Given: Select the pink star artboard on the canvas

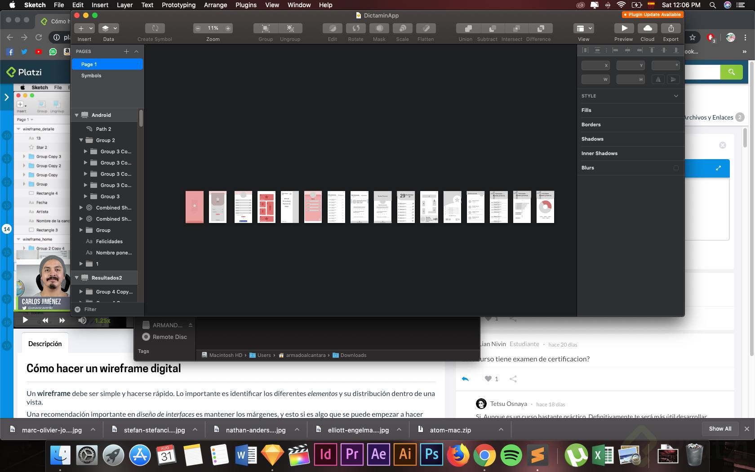Looking at the screenshot, I should [194, 207].
